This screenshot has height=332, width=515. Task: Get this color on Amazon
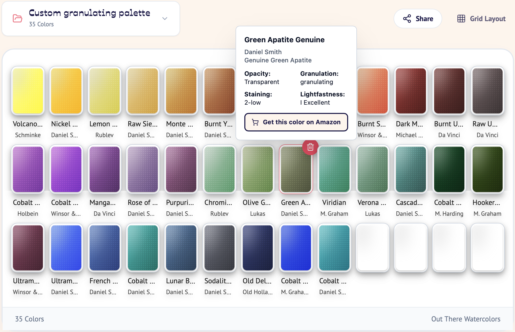296,122
